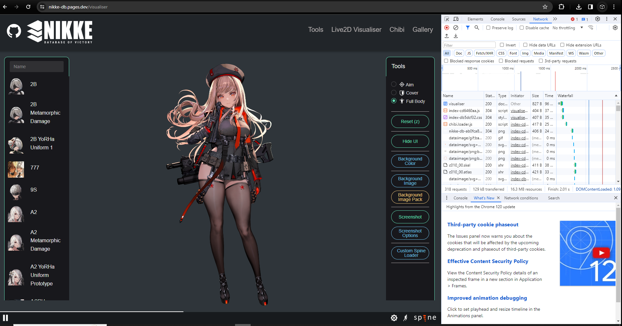Expand more DevTools tabs chevron
Image resolution: width=622 pixels, height=326 pixels.
coord(555,19)
